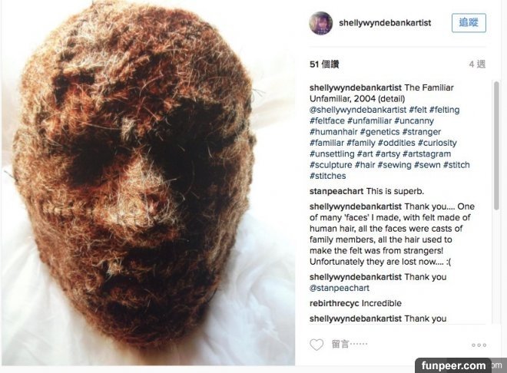
Task: Open the three-dot more options menu
Action: coord(479,345)
